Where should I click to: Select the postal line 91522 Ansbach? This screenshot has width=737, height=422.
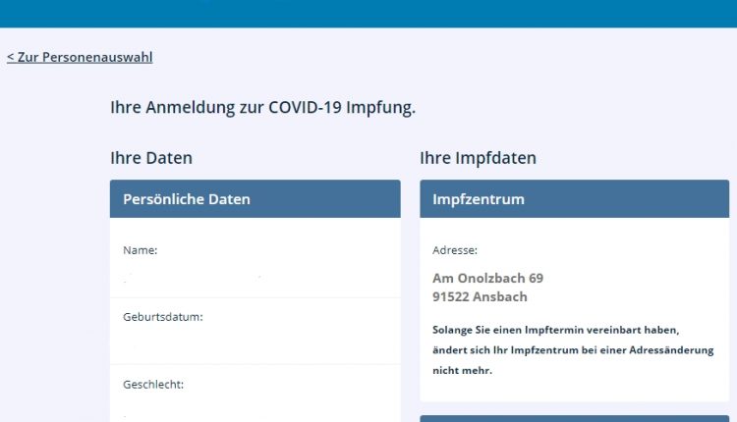pyautogui.click(x=480, y=296)
